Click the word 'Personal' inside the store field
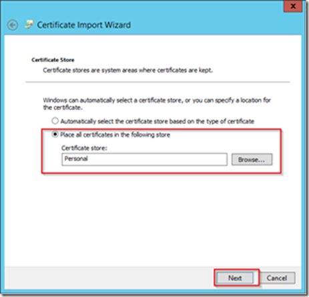Screen dimensions: 309x297 (76, 158)
